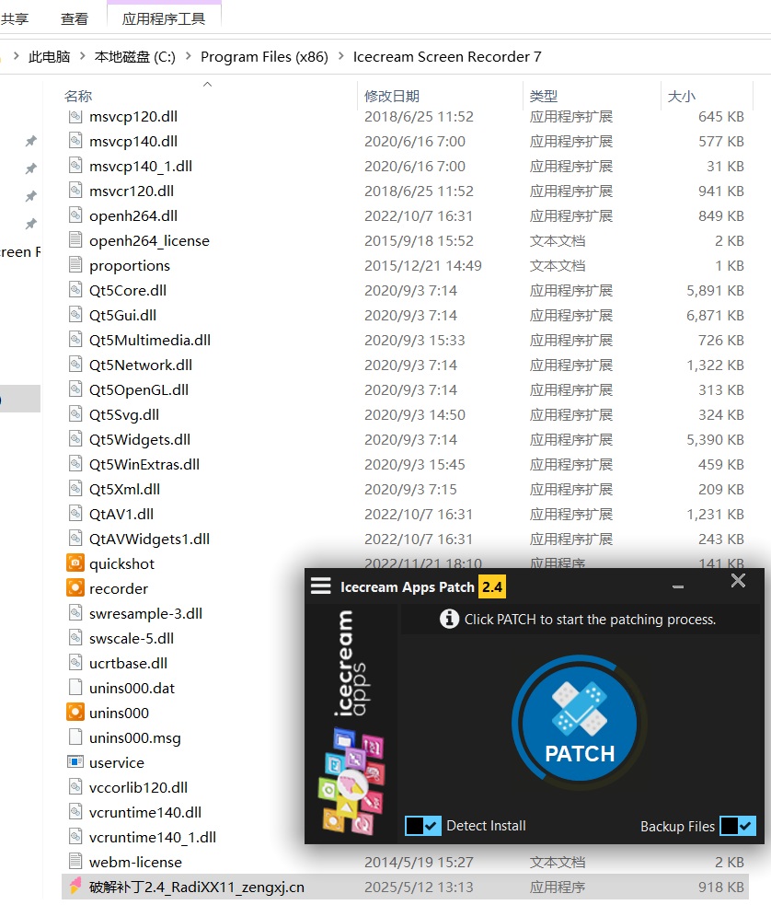Viewport: 771px width, 905px height.
Task: Select the Qt5OpenGL.dll file icon
Action: pos(75,389)
